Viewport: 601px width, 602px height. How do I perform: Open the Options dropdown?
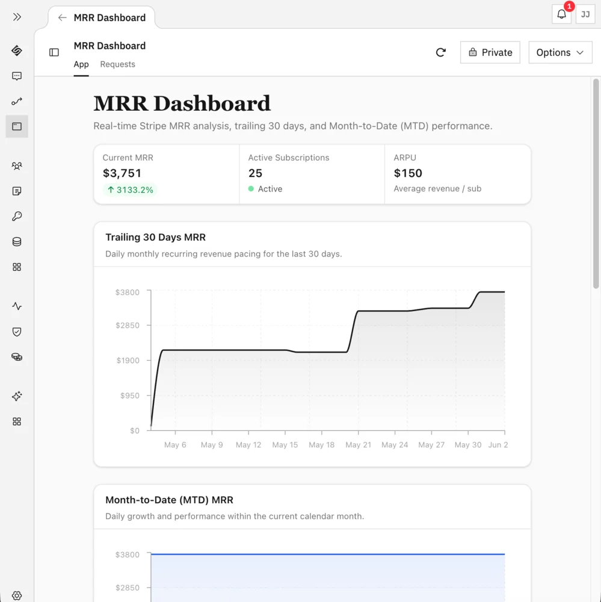[561, 52]
